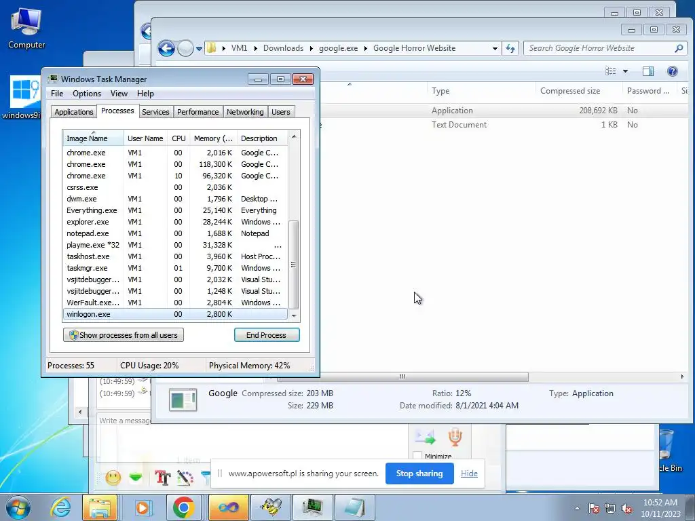The height and width of the screenshot is (521, 695).
Task: Switch to the Services tab
Action: [x=155, y=112]
